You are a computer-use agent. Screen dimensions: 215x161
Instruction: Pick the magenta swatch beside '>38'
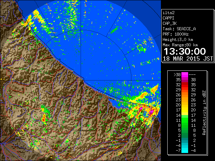pos(185,75)
